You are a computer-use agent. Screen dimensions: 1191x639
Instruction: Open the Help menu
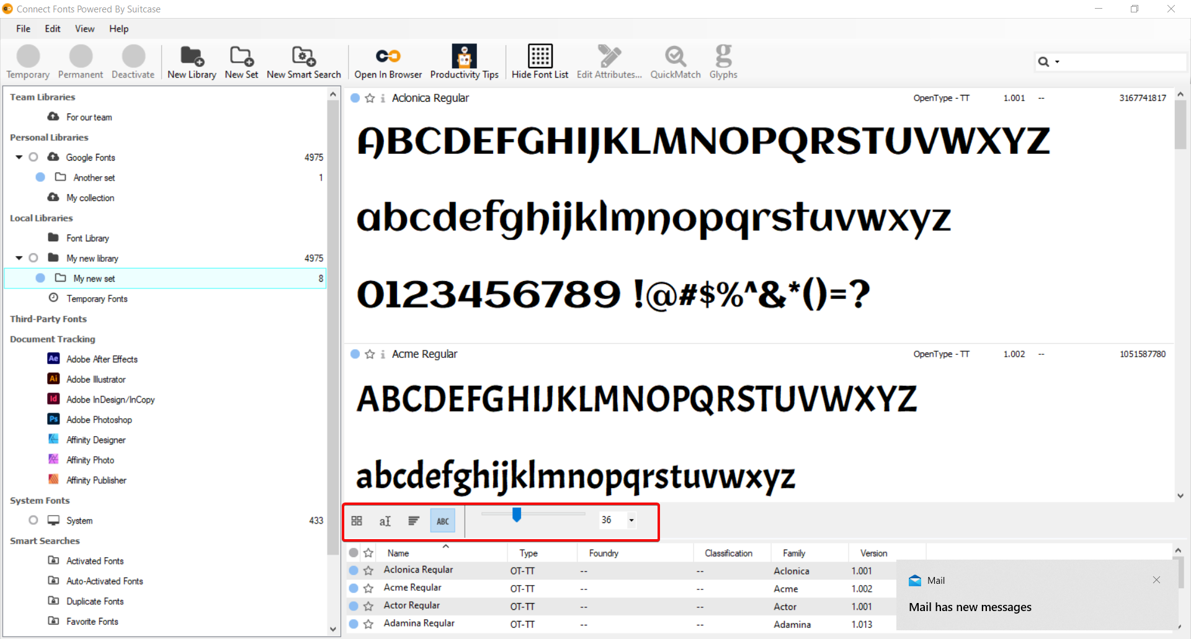click(118, 29)
